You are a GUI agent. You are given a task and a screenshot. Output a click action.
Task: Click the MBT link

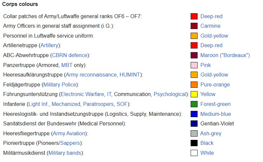click(x=67, y=65)
